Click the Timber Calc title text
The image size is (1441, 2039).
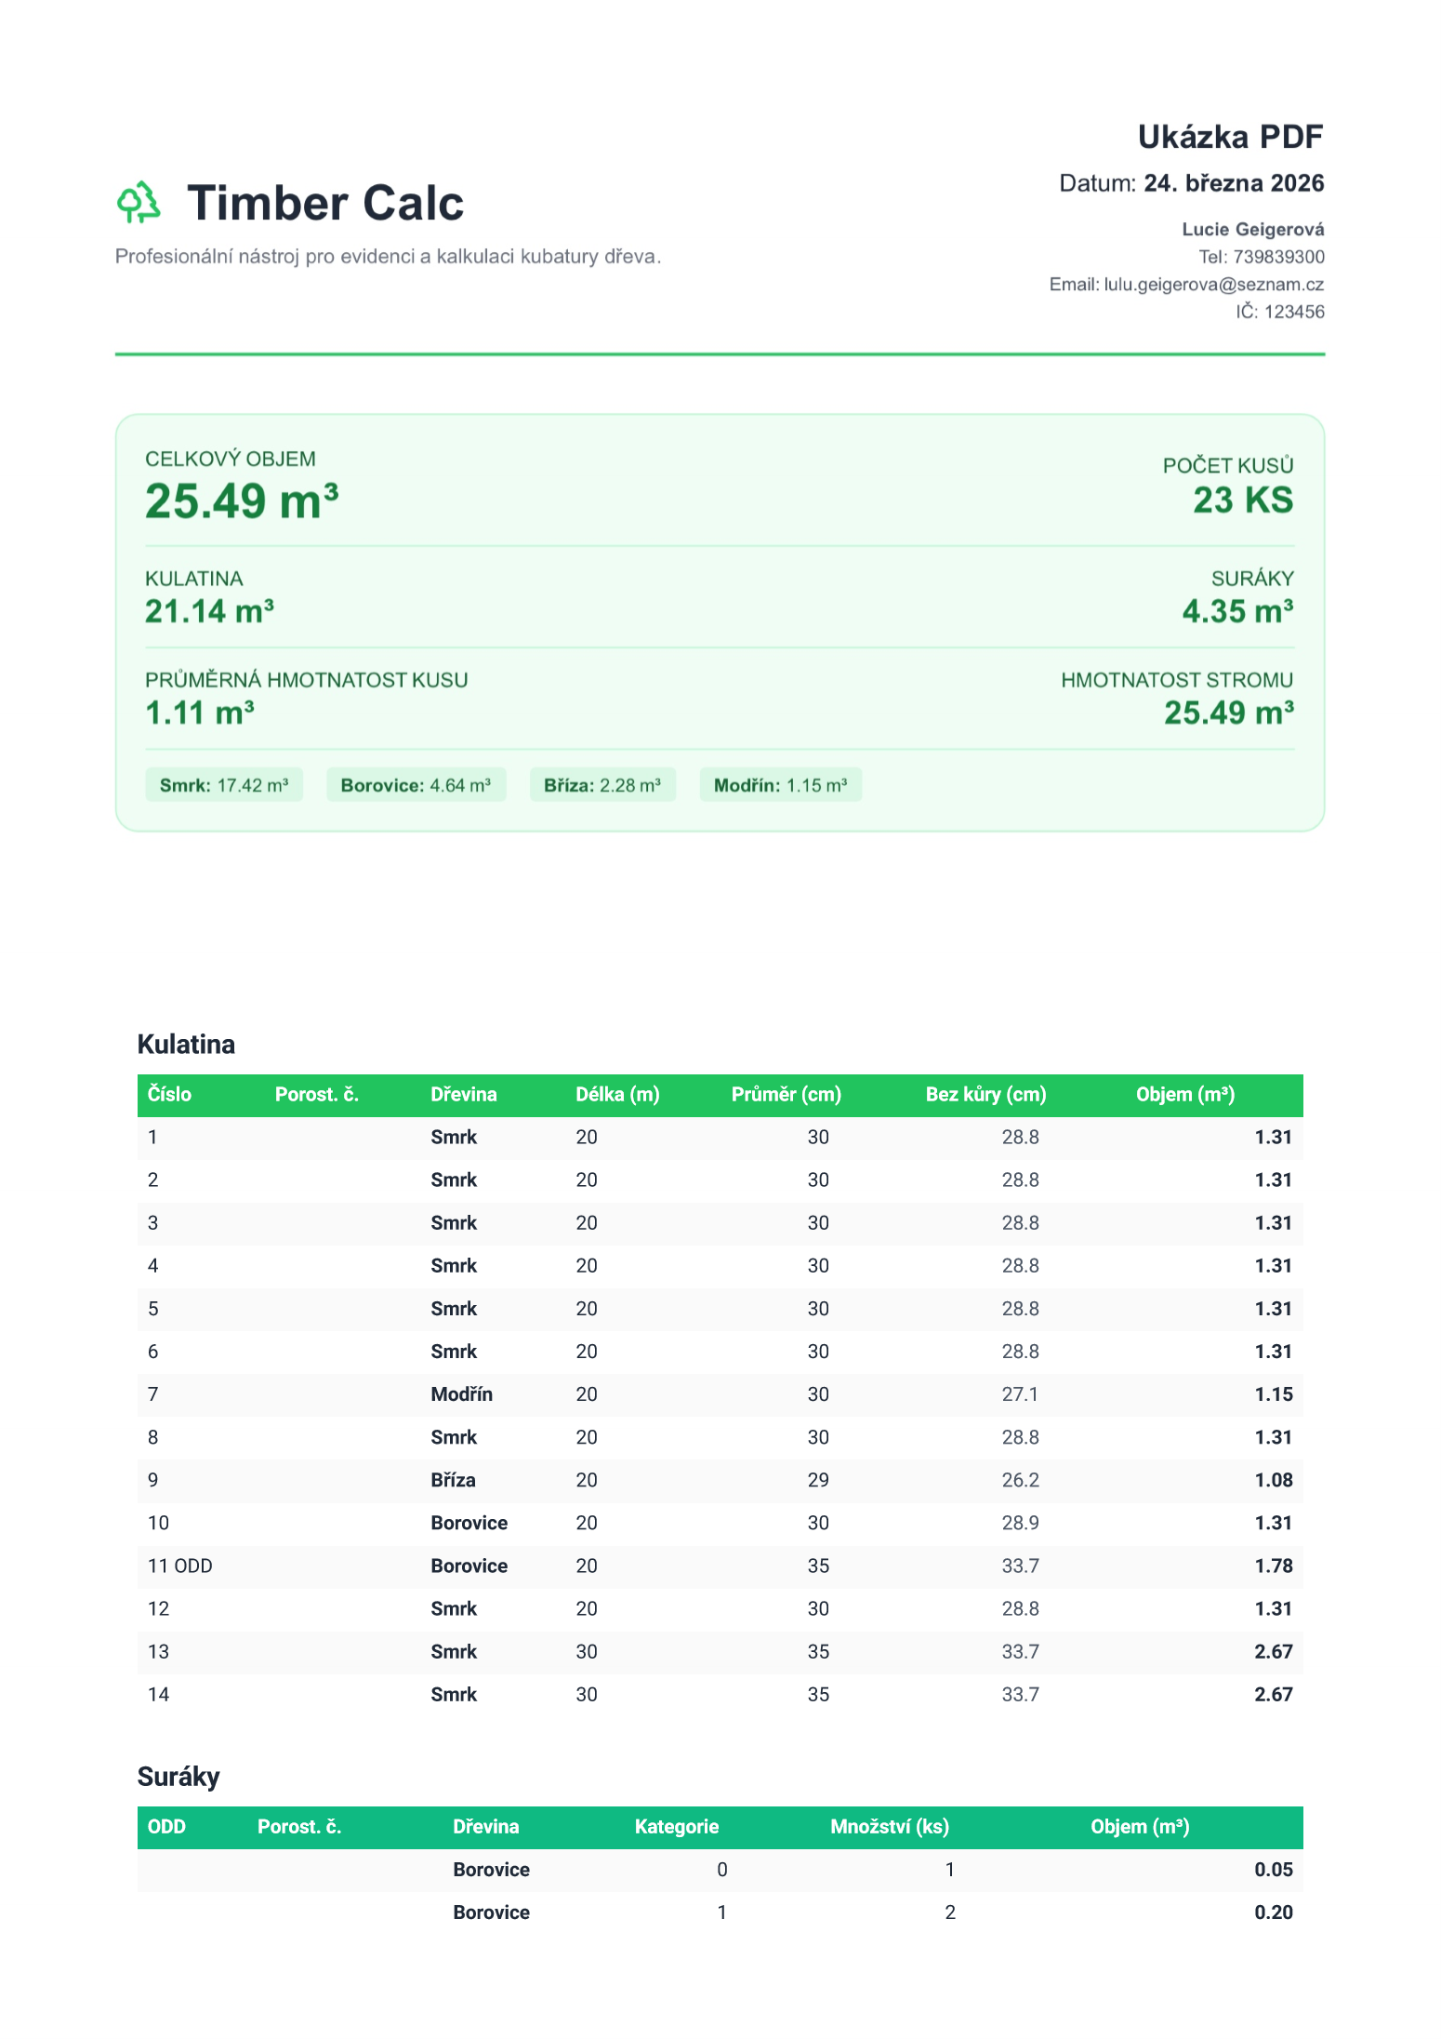(x=325, y=203)
